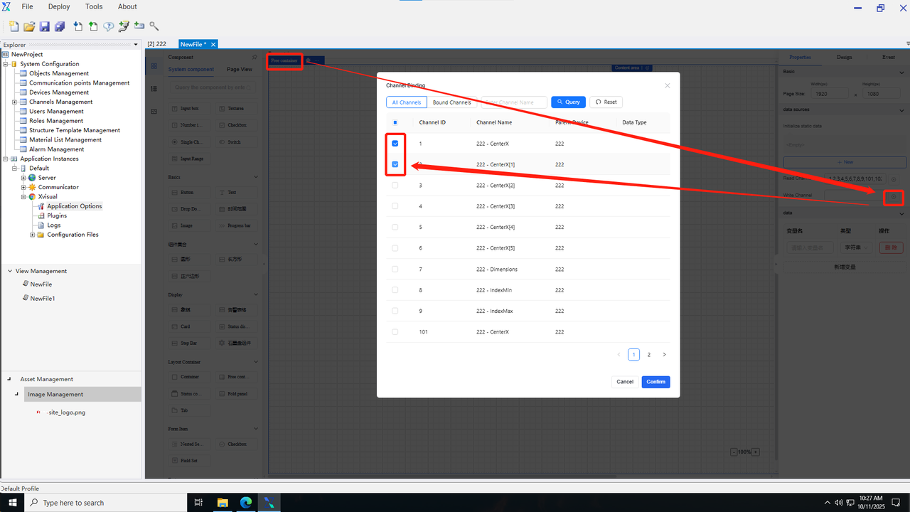The height and width of the screenshot is (512, 910).
Task: Click the Xvisual node icon in Explorer
Action: click(32, 197)
